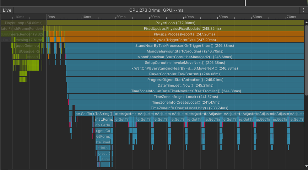The height and width of the screenshot is (170, 308).
Task: Select the rawing (7.61ms previous frame bar
Action: click(x=29, y=40)
